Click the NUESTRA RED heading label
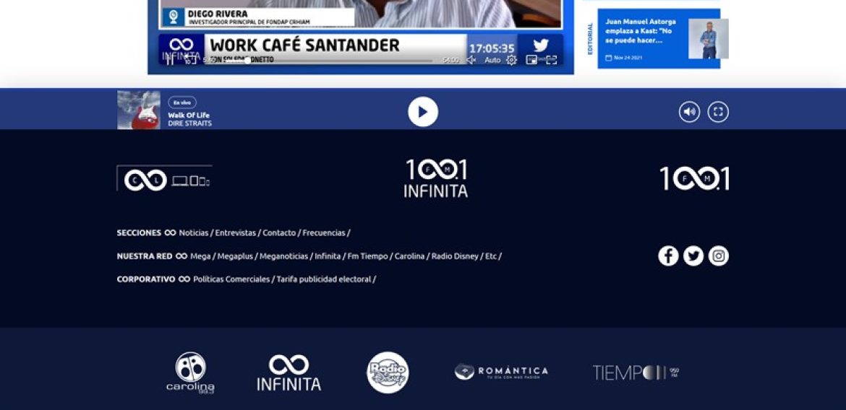846x410 pixels. [145, 256]
